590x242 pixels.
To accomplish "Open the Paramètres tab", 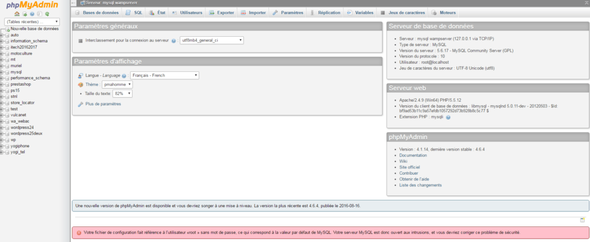I will click(x=288, y=13).
